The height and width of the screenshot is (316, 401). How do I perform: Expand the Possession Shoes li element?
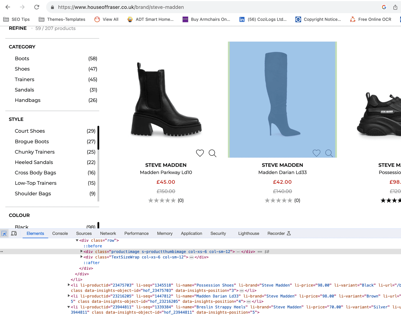point(69,285)
